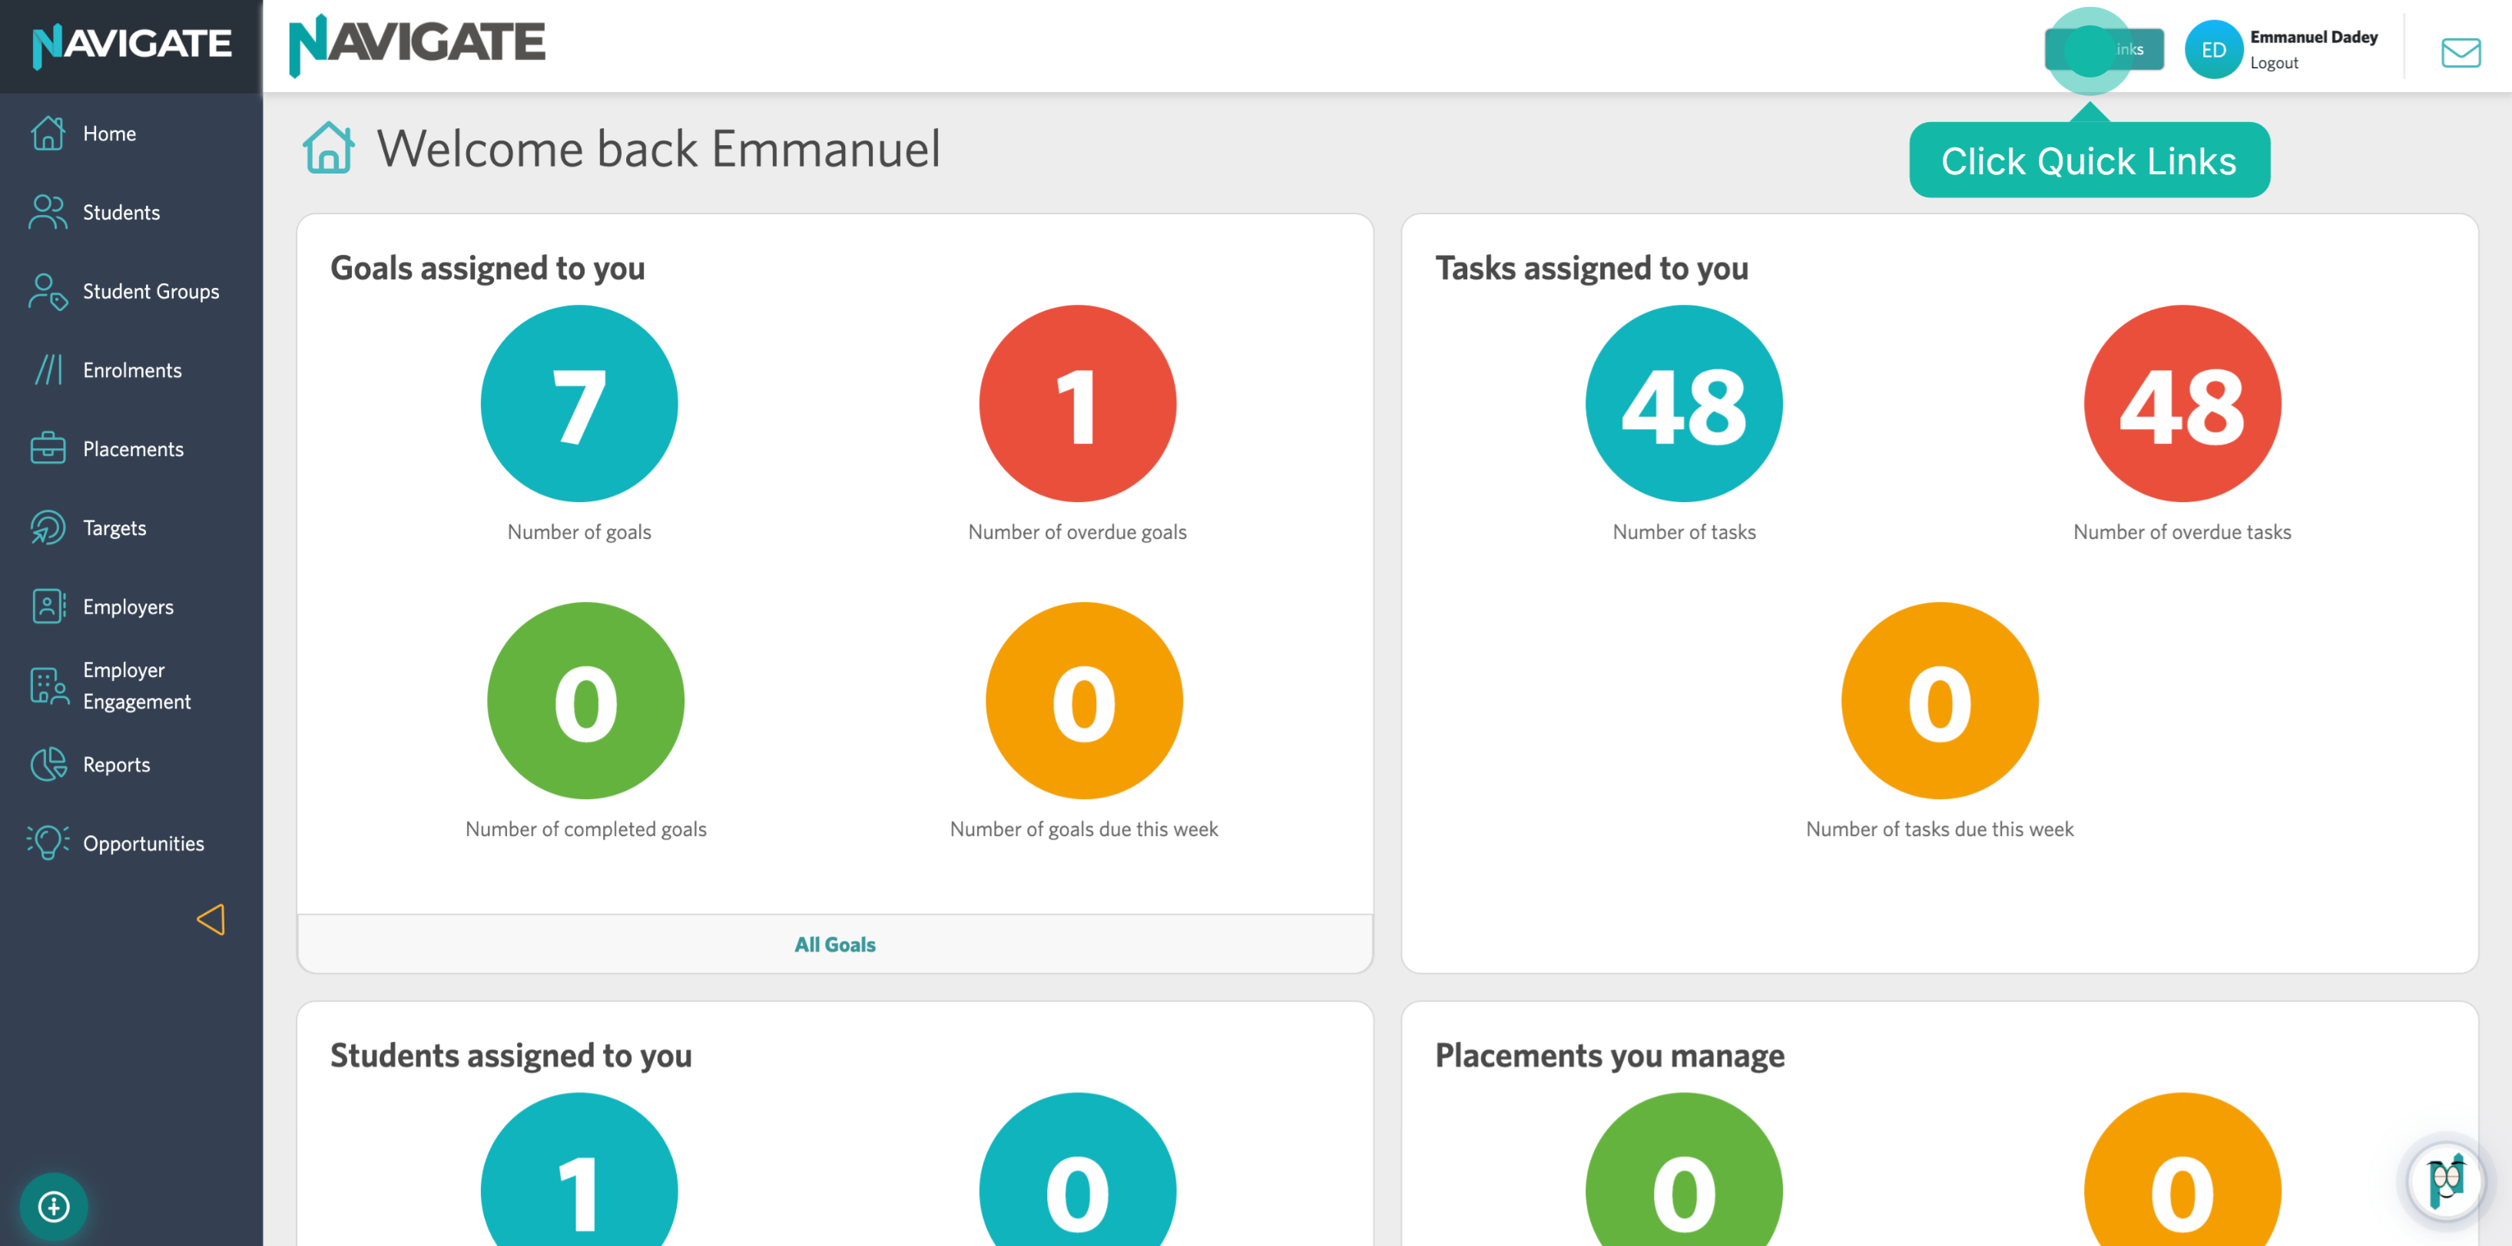Open the accessibility widget in bottom-left
Screen dimensions: 2512x1246
pos(54,1207)
